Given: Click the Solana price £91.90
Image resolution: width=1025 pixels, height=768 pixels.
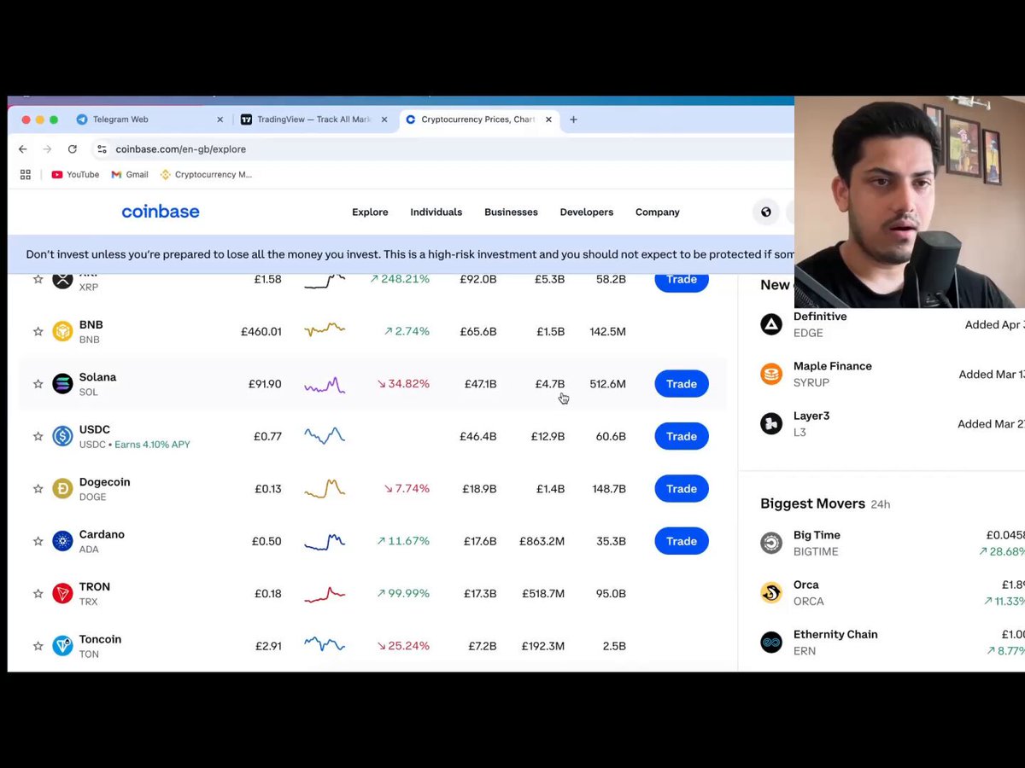Looking at the screenshot, I should click(x=265, y=384).
